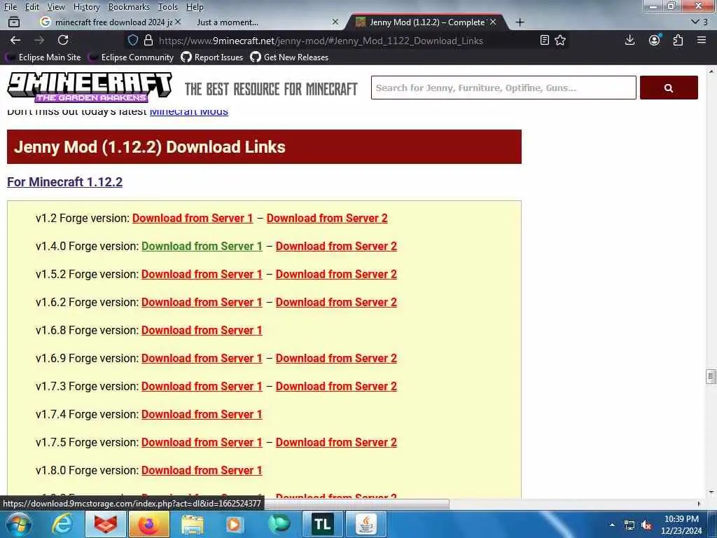Open the Report Issues bookmark
The image size is (717, 538).
212,57
